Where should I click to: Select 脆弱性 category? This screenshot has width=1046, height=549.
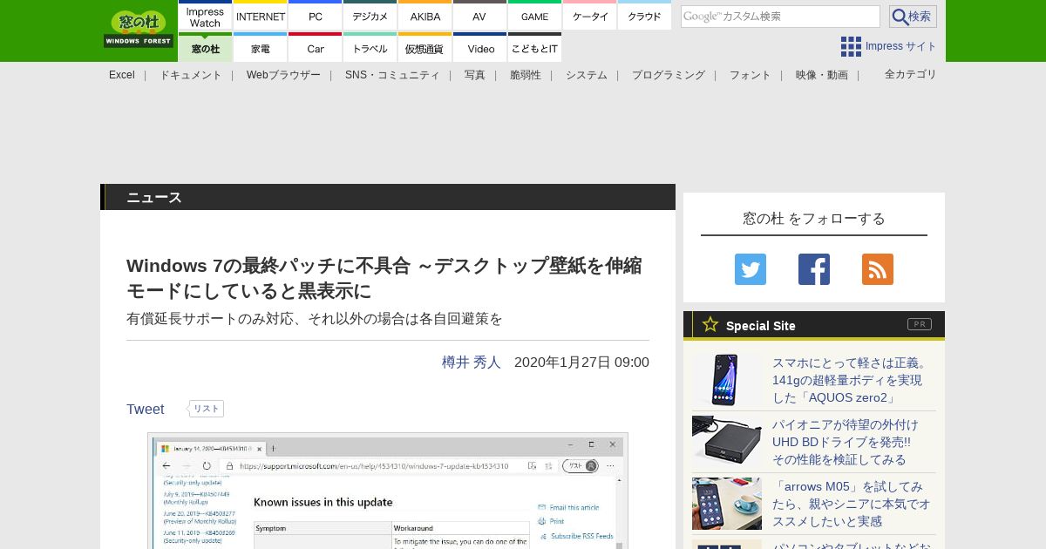click(526, 75)
